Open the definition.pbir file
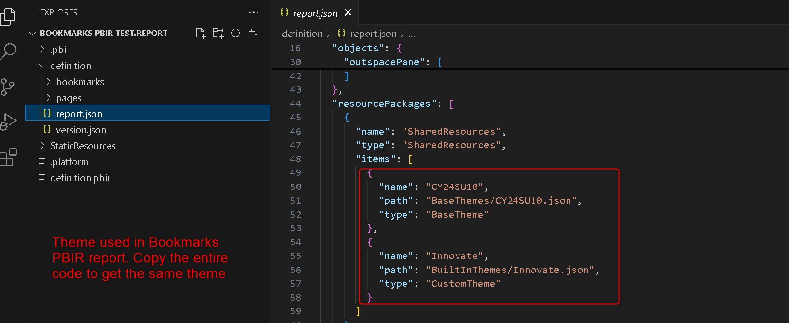The width and height of the screenshot is (789, 323). [80, 178]
